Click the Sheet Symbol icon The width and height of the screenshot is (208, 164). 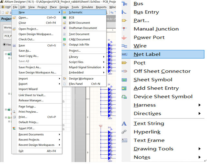pyautogui.click(x=124, y=80)
